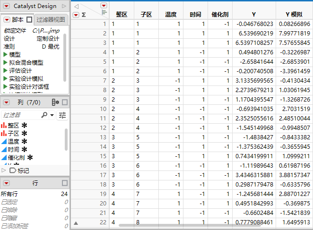
Task: Select the 催化剂 column header
Action: (220, 14)
